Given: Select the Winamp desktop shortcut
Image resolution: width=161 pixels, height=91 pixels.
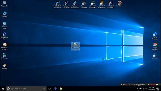Looking at the screenshot, I should coord(5,66).
